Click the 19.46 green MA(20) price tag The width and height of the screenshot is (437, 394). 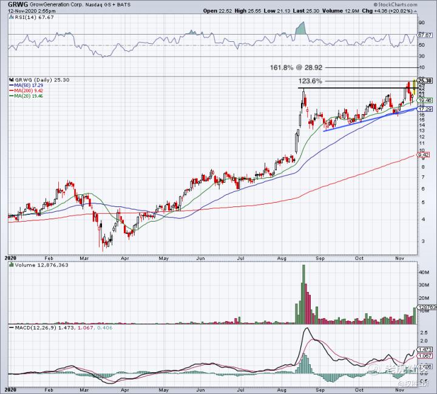point(425,100)
